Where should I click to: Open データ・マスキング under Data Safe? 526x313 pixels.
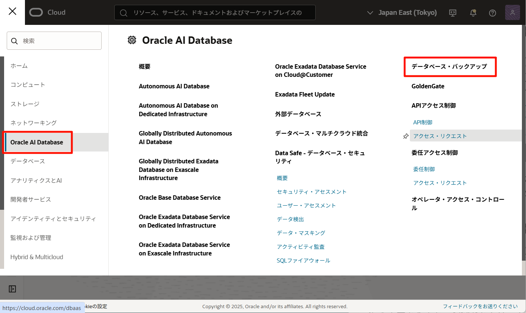click(301, 233)
